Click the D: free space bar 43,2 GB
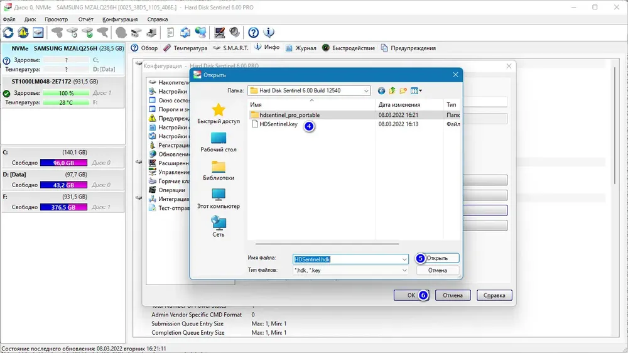This screenshot has width=628, height=353. coord(63,185)
